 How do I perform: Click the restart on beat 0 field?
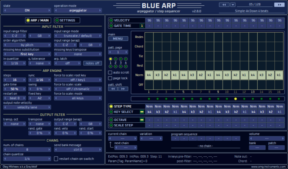(x=14, y=98)
